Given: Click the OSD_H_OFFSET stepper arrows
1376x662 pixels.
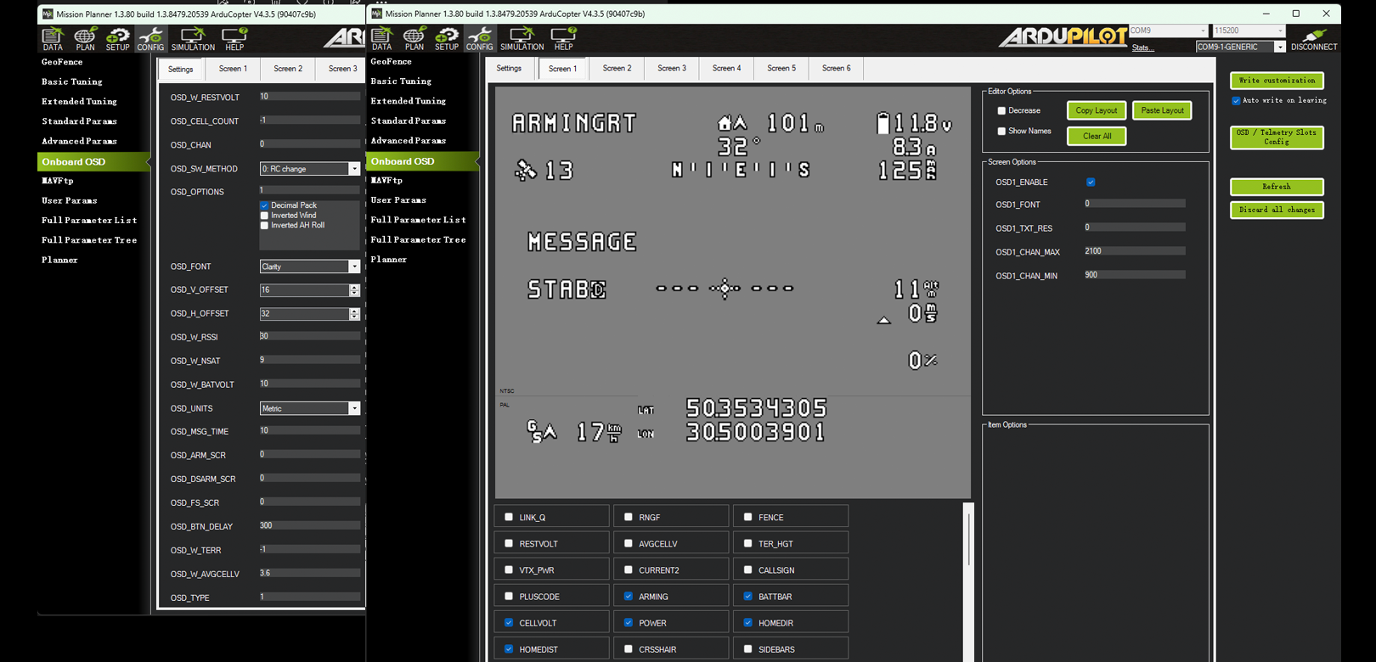Looking at the screenshot, I should (355, 314).
